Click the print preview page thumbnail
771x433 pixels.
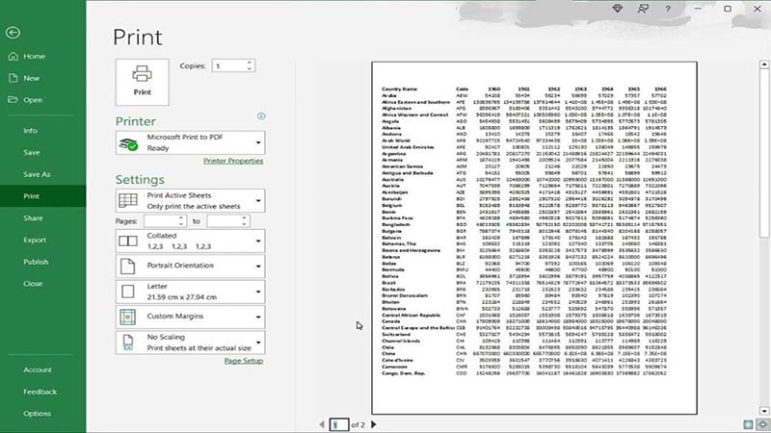534,238
